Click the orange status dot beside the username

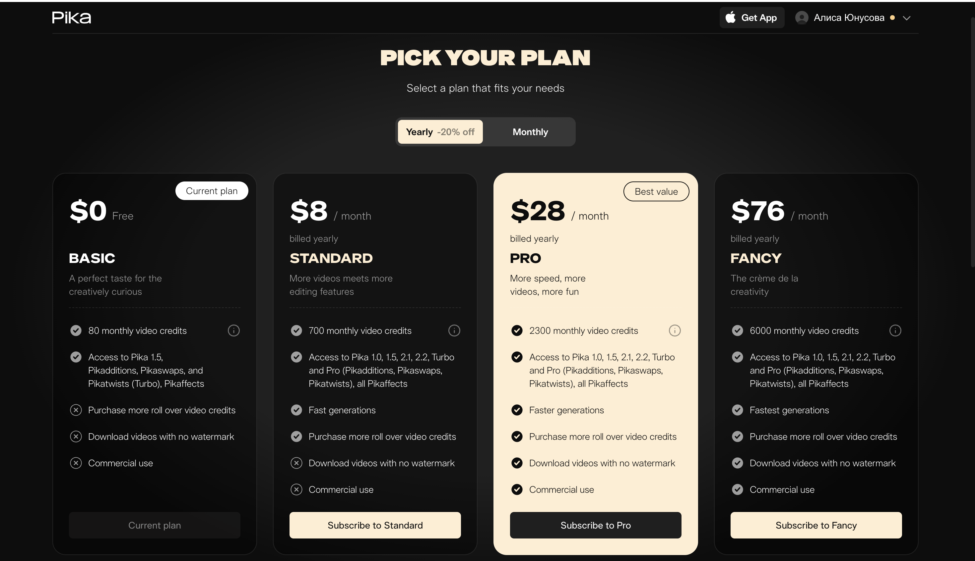pos(892,18)
